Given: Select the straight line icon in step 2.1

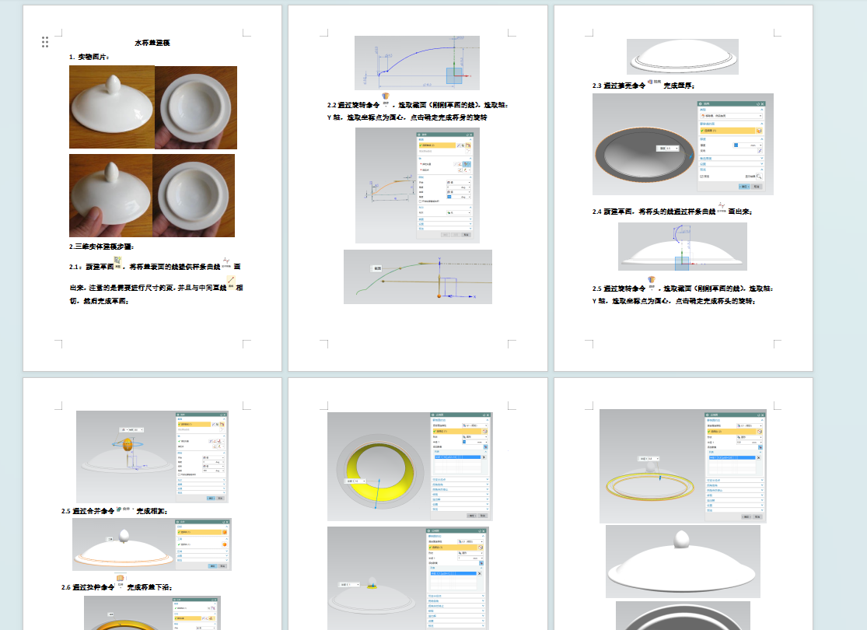Looking at the screenshot, I should (231, 282).
